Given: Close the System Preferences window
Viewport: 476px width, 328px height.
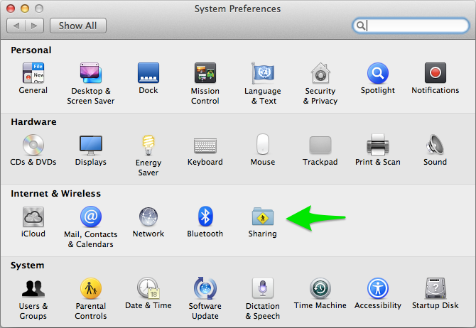Looking at the screenshot, I should 11,9.
